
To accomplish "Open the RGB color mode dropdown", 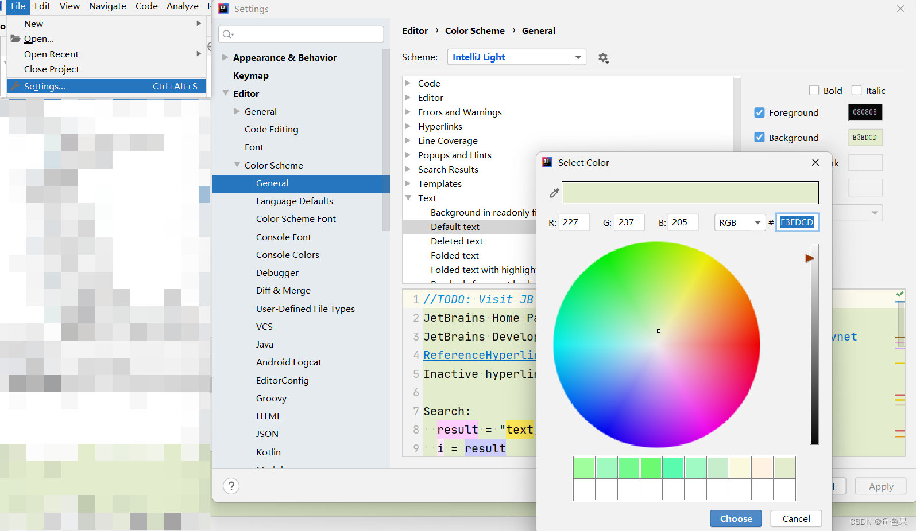I will pyautogui.click(x=740, y=222).
